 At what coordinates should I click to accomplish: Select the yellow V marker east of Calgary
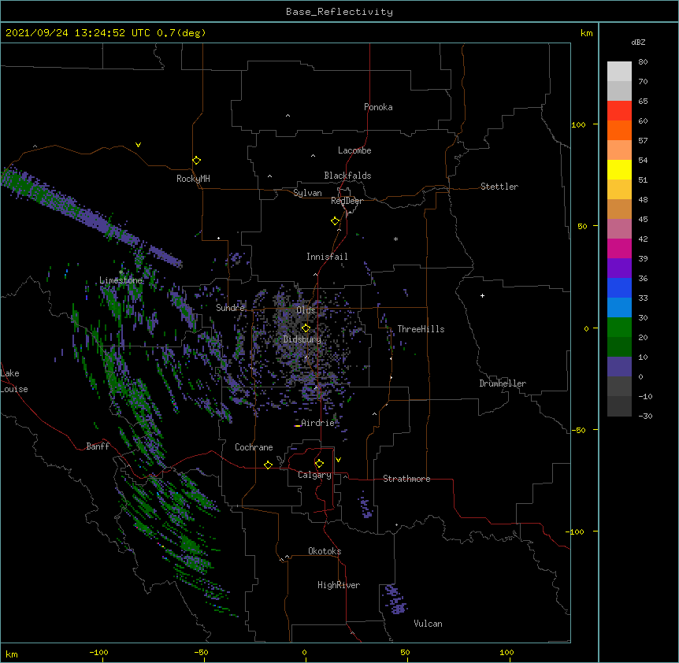click(x=338, y=460)
